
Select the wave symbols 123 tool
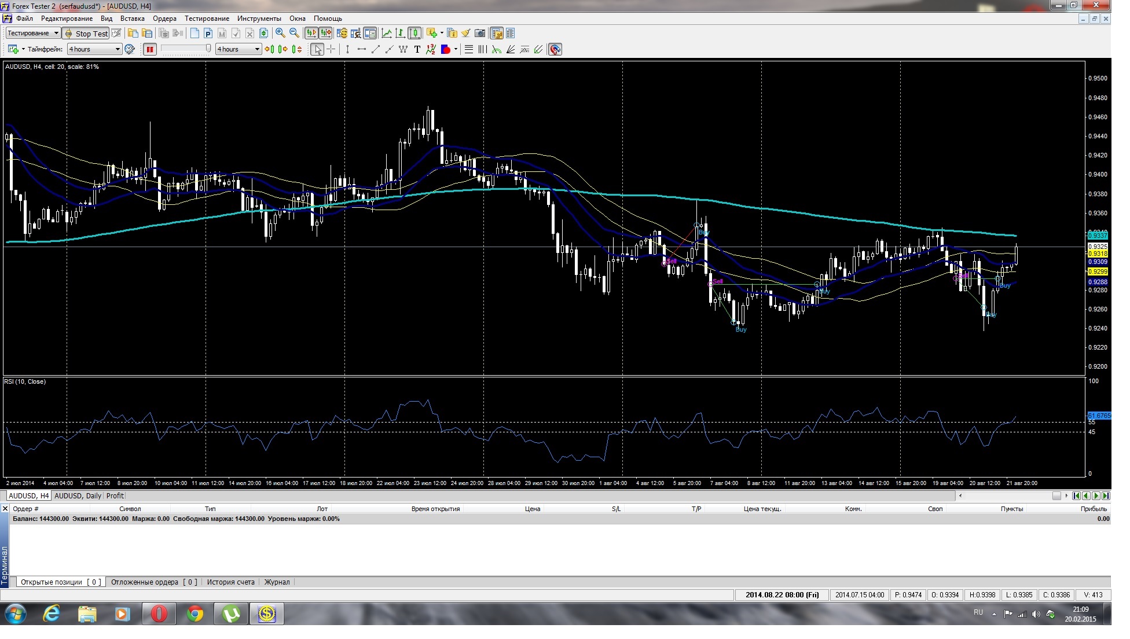point(431,49)
